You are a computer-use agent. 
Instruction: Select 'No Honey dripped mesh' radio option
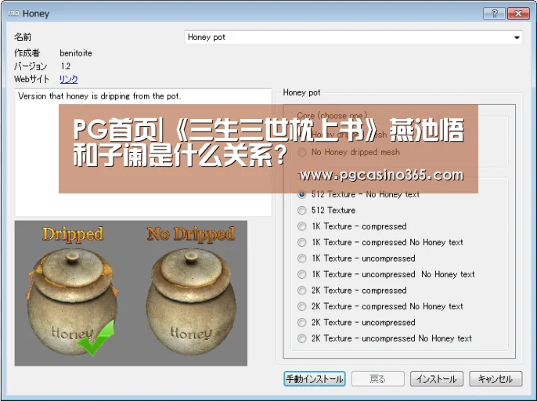[301, 152]
